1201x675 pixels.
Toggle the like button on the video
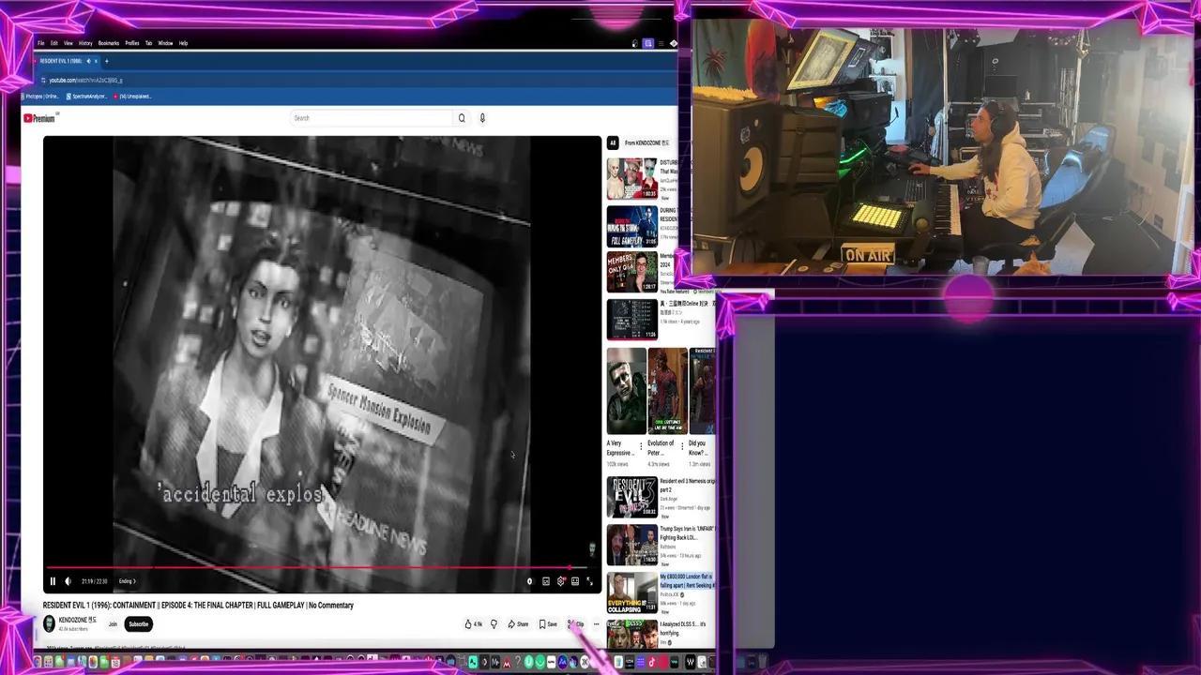click(x=469, y=624)
